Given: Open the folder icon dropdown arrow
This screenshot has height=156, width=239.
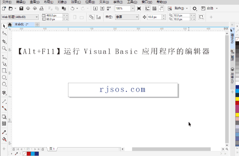Looking at the screenshot, I should click(15, 8).
